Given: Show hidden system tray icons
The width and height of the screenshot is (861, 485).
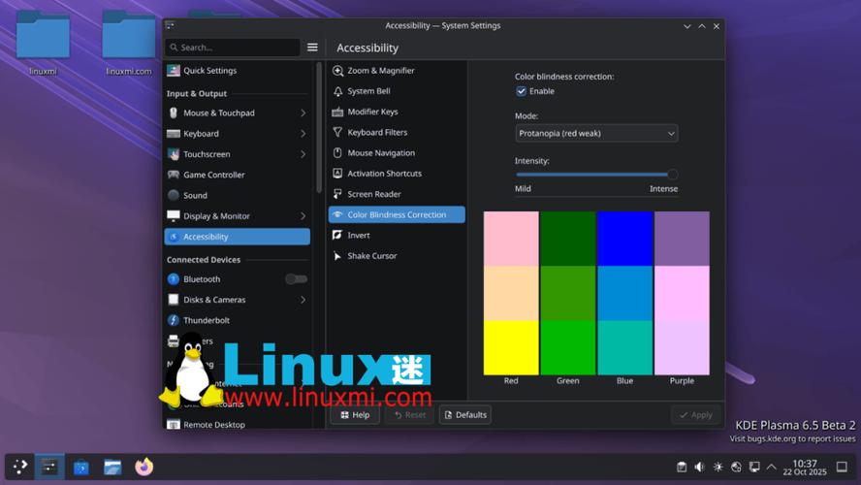Looking at the screenshot, I should (x=772, y=467).
